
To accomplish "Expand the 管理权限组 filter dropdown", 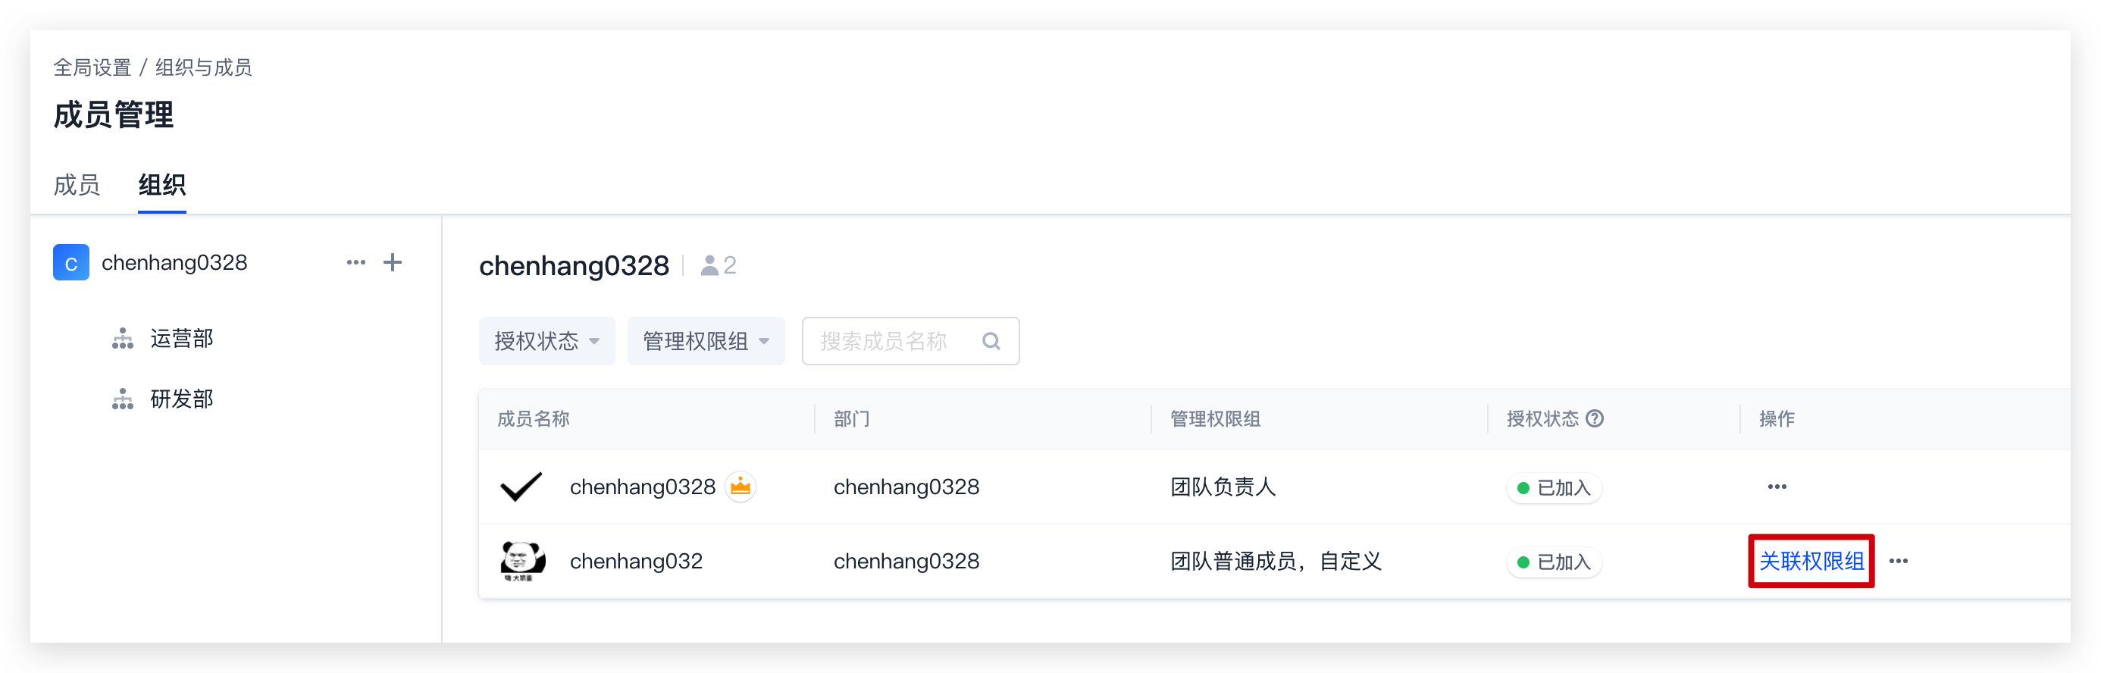I will 706,341.
